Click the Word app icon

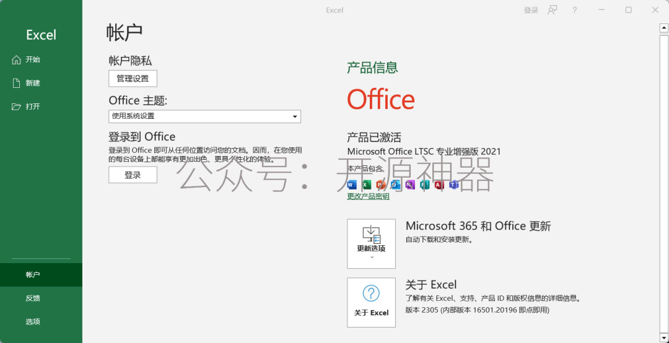(352, 185)
